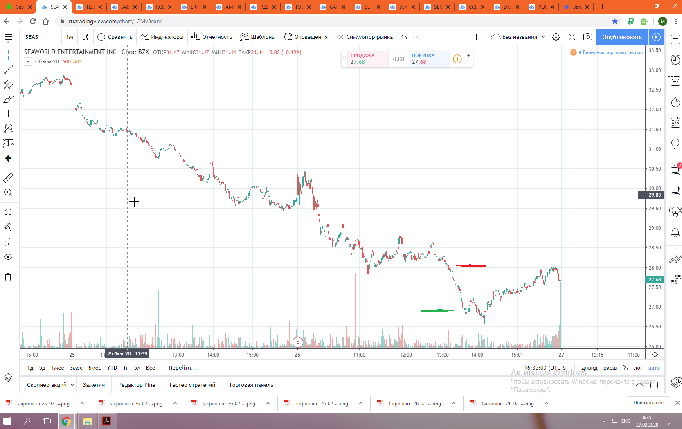This screenshot has height=429, width=682.
Task: Change the 1M timeframe interval
Action: (x=70, y=37)
